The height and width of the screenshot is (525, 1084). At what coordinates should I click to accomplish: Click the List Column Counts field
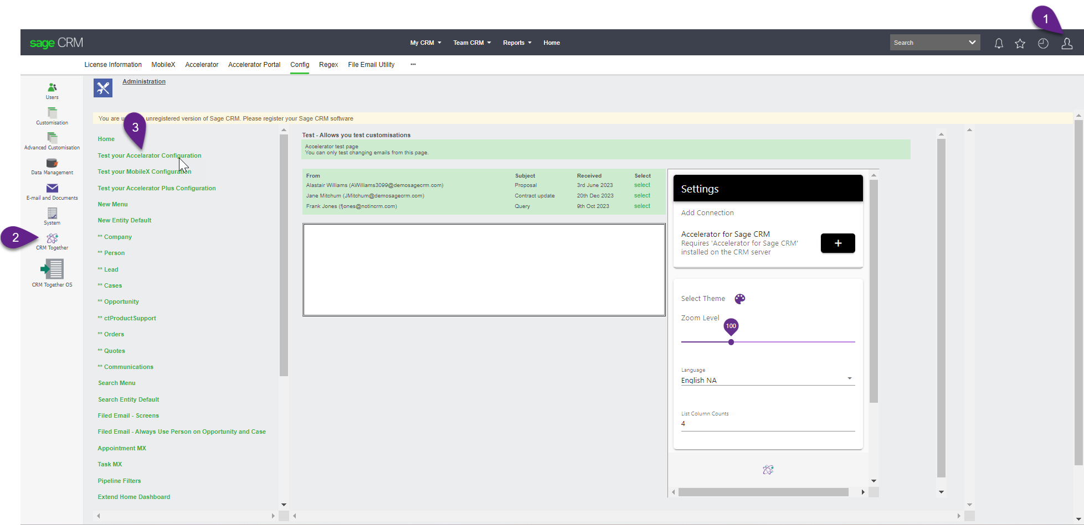pos(768,424)
